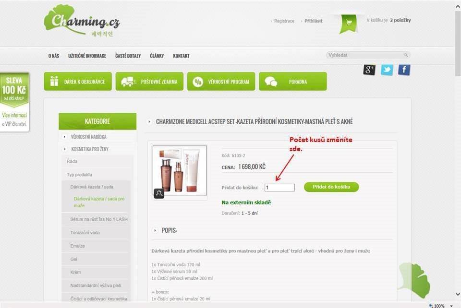Click the text 1x Výživné sérum 50 ml
Image resolution: width=461 pixels, height=308 pixels.
click(x=174, y=272)
